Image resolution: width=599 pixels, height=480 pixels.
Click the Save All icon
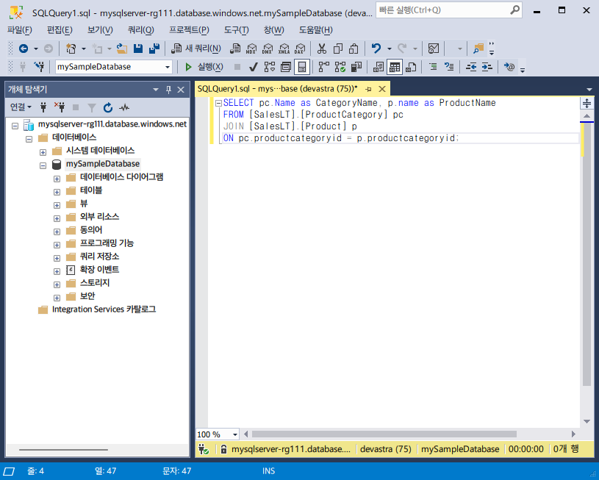click(x=154, y=49)
